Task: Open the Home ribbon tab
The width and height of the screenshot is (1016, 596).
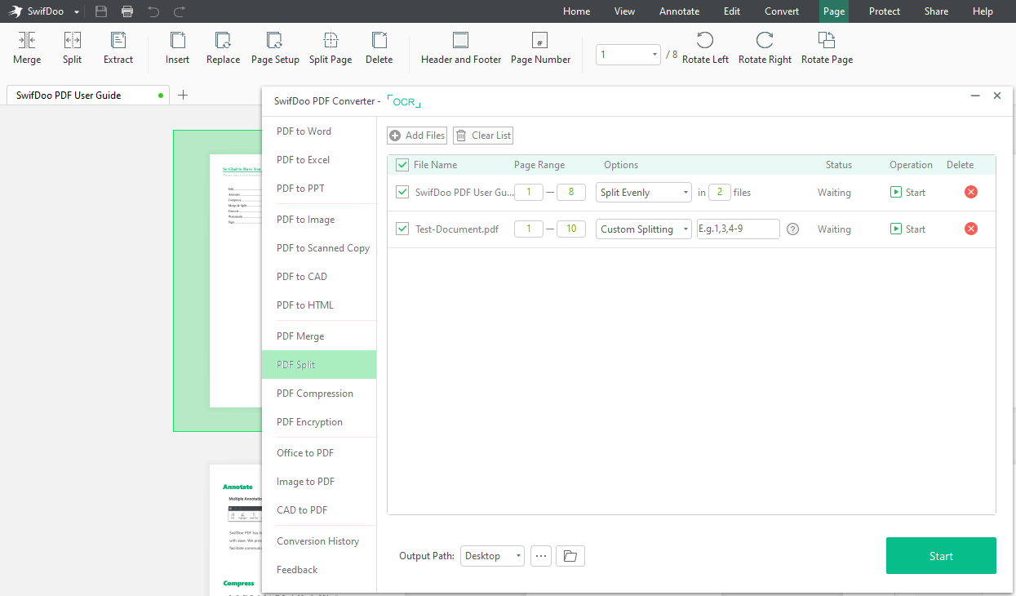Action: 576,11
